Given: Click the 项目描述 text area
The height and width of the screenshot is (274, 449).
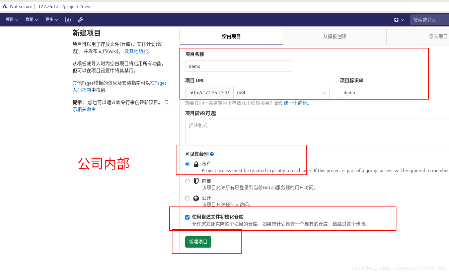Looking at the screenshot, I should click(317, 132).
